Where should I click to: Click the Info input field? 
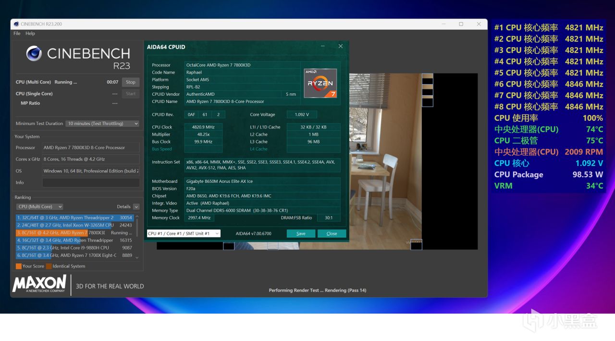pyautogui.click(x=91, y=182)
